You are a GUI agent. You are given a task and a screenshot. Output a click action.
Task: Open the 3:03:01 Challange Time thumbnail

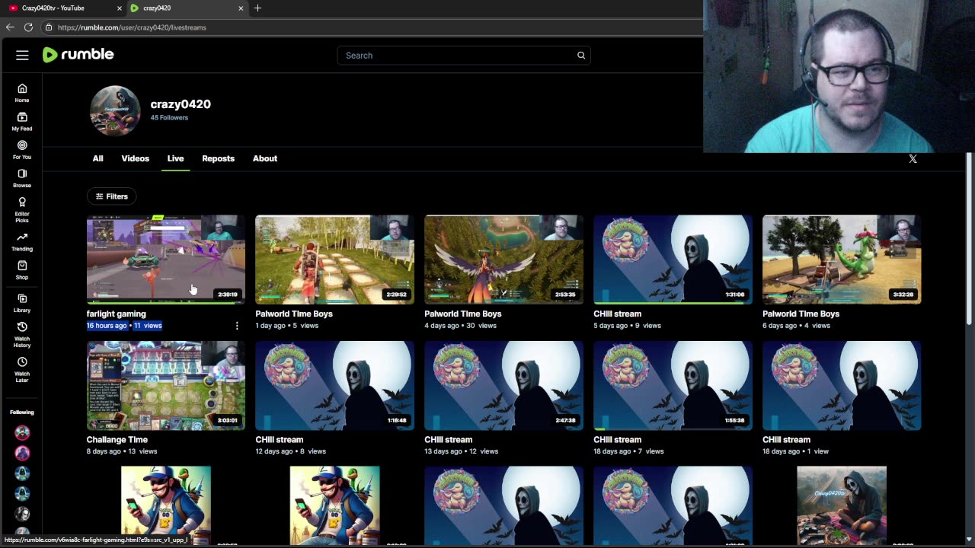click(x=166, y=386)
